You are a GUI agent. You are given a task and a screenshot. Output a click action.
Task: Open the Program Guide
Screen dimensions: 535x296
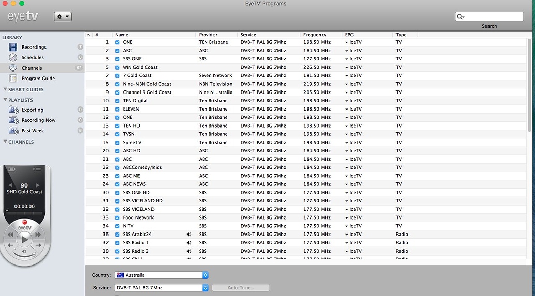tap(38, 79)
